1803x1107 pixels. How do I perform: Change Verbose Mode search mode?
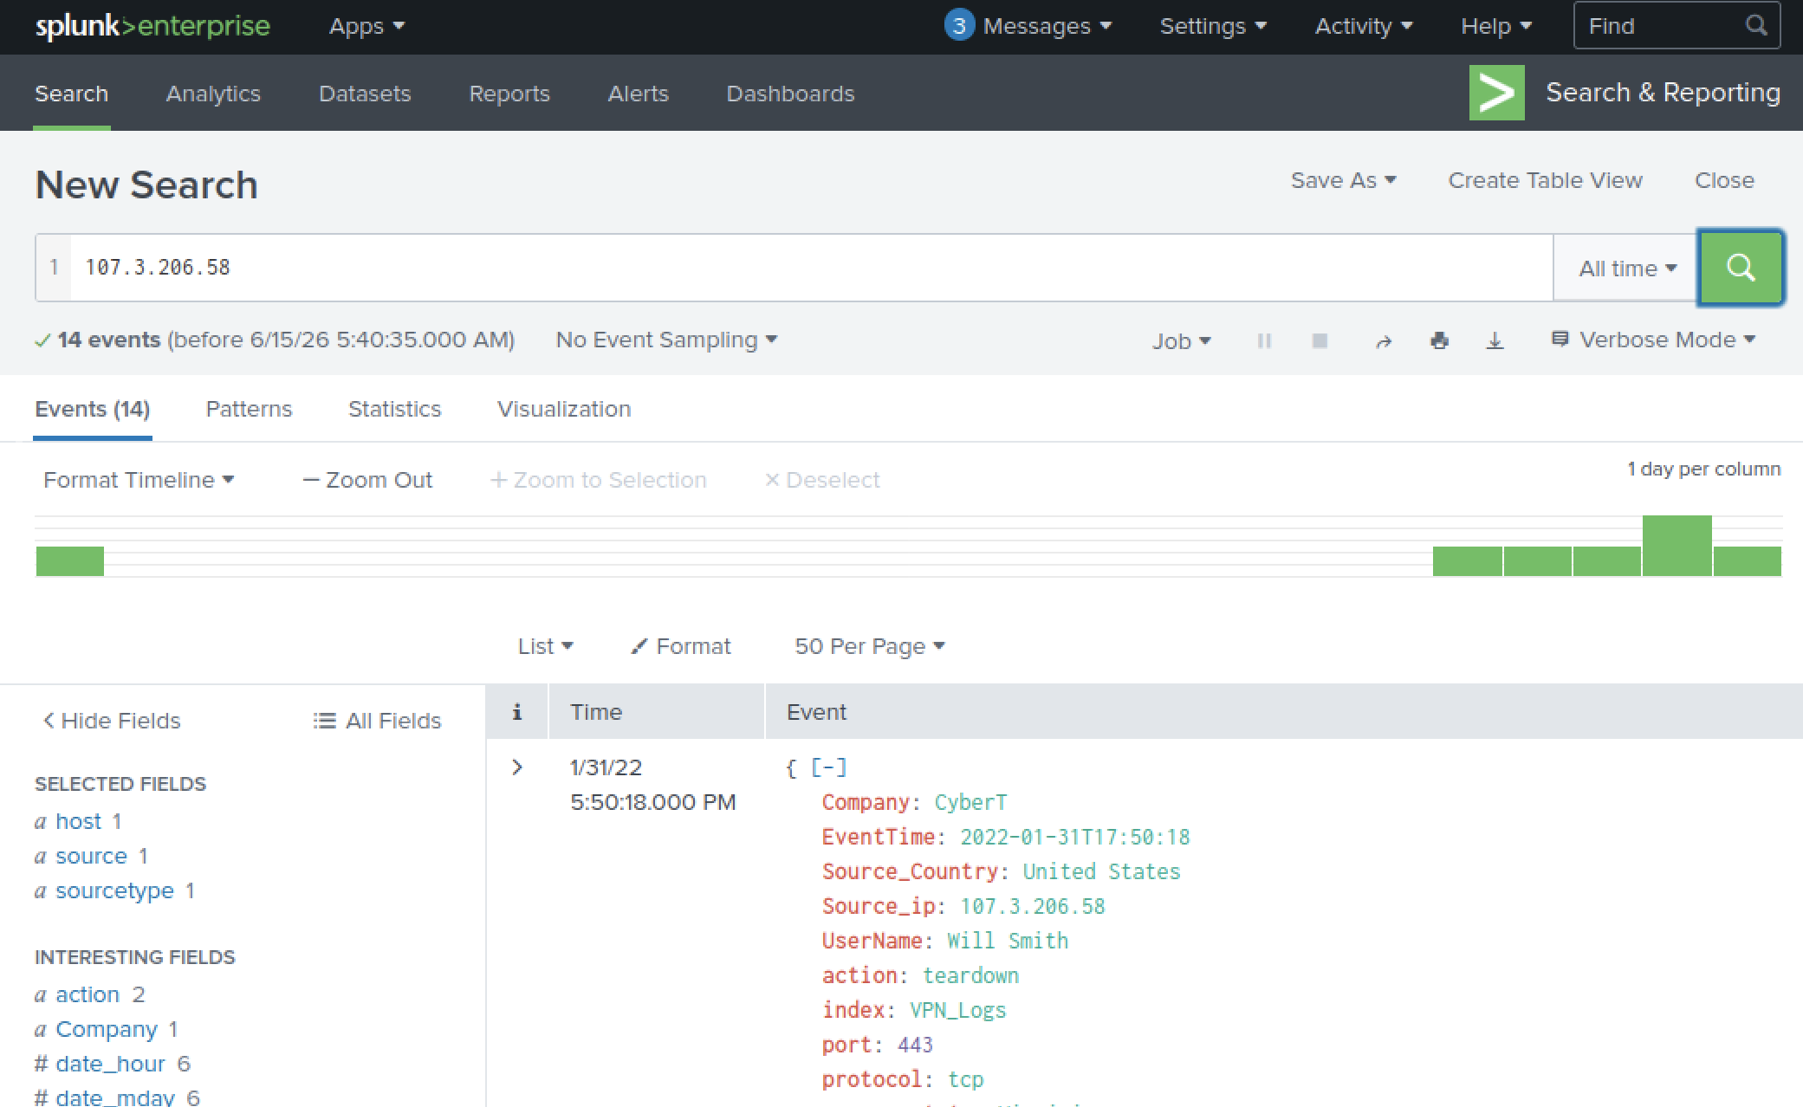pyautogui.click(x=1653, y=340)
